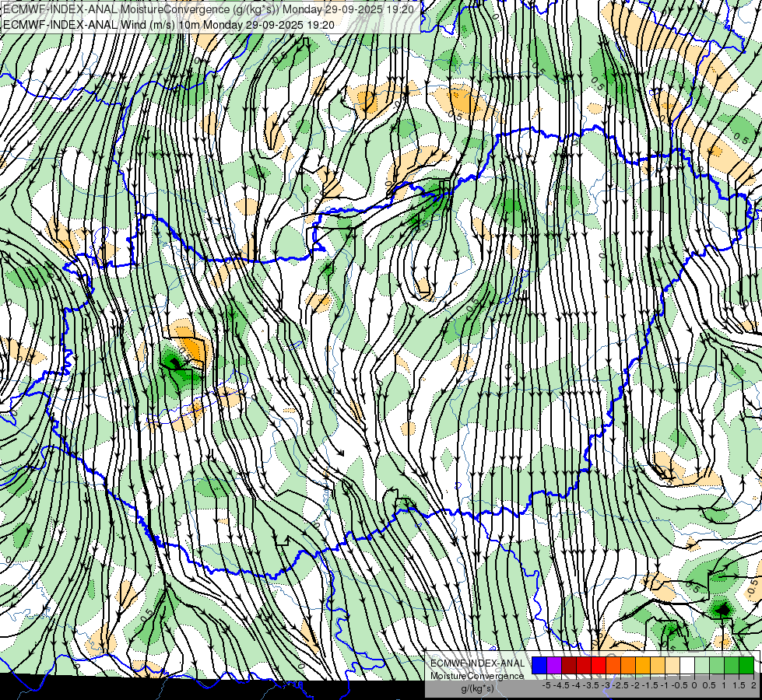Select the '1' scale value
This screenshot has width=762, height=700.
pyautogui.click(x=724, y=685)
